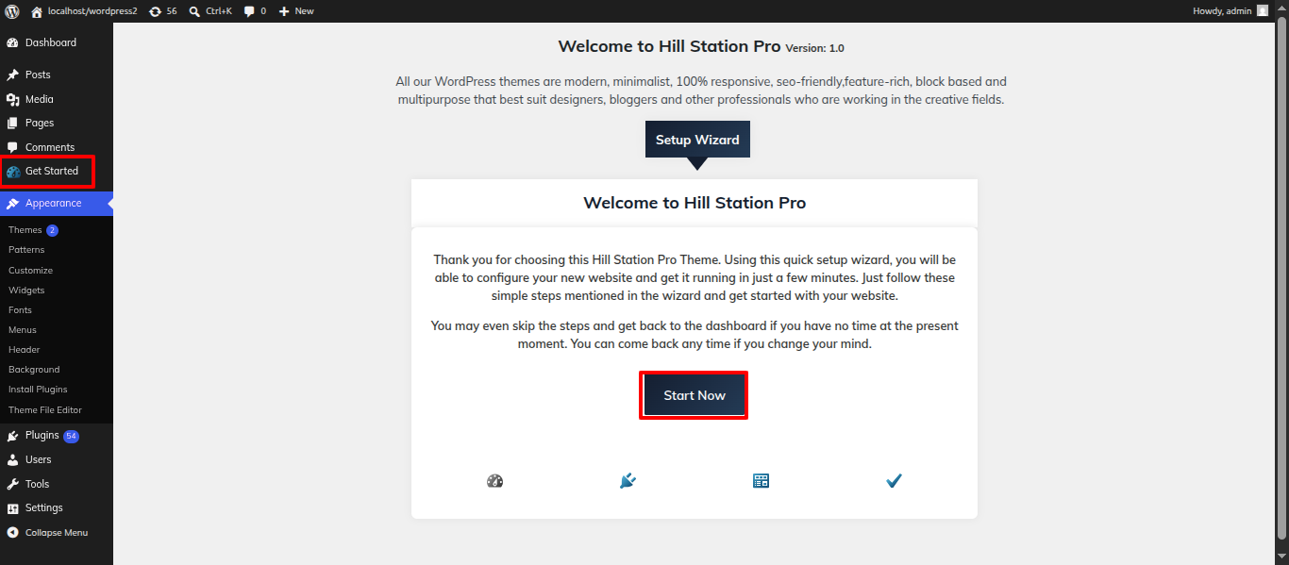The height and width of the screenshot is (565, 1289).
Task: Click the Users person icon
Action: [x=12, y=459]
